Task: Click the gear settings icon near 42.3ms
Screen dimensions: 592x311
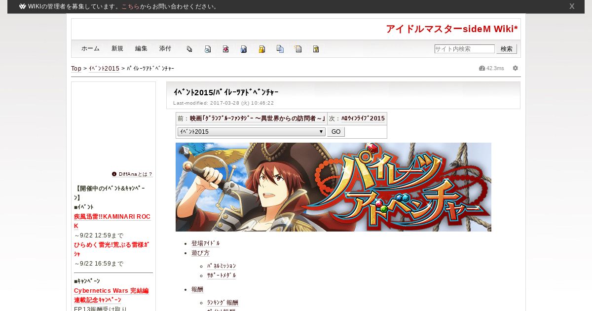Action: (515, 68)
